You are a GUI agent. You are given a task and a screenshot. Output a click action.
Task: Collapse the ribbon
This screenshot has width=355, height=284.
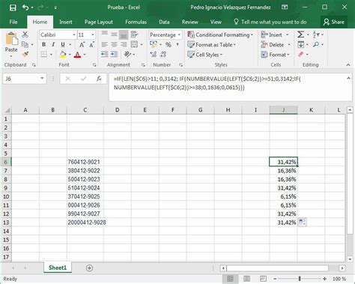pos(348,65)
